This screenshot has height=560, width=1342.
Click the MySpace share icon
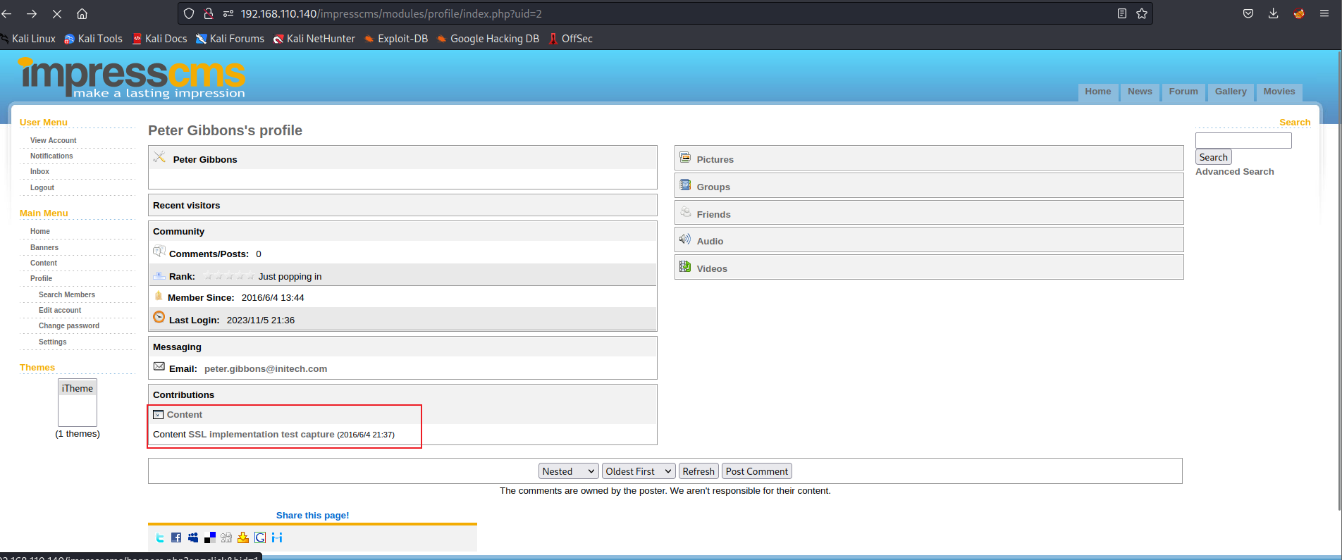193,537
